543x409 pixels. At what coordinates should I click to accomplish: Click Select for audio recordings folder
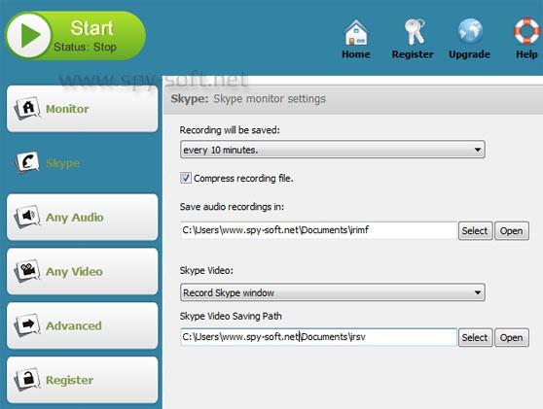tap(475, 230)
